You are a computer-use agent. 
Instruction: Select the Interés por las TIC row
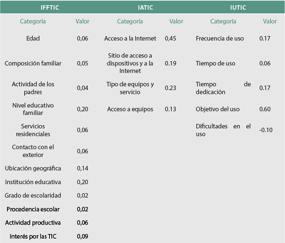point(33,236)
